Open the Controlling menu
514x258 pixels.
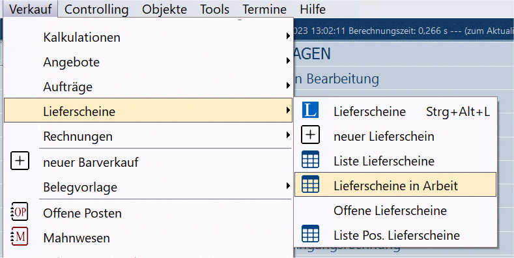96,9
